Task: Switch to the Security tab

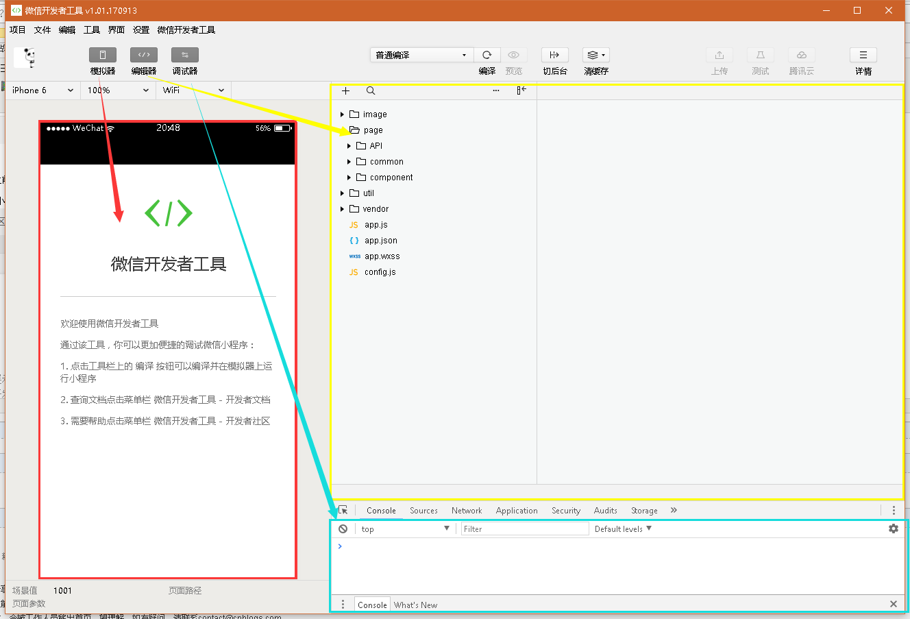Action: (566, 511)
